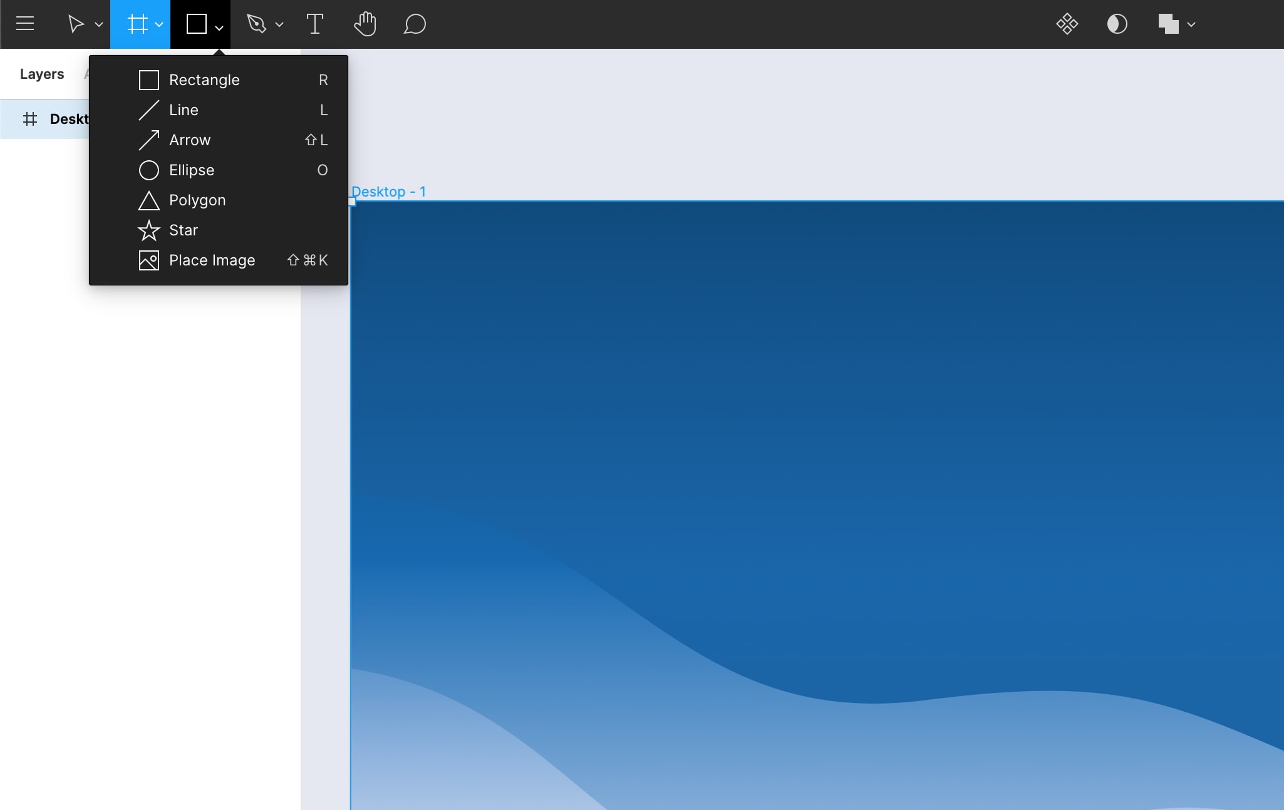Choose Polygon from shape menu
The width and height of the screenshot is (1284, 810).
click(x=197, y=200)
